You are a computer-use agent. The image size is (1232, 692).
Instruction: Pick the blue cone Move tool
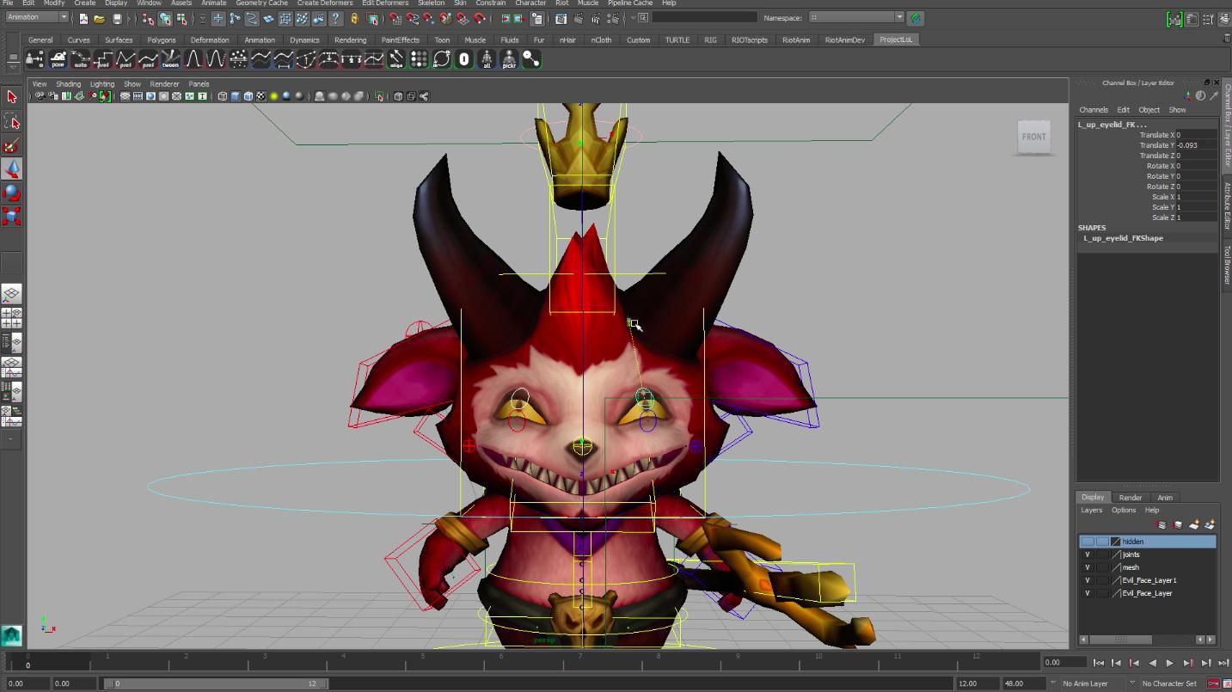tap(12, 169)
